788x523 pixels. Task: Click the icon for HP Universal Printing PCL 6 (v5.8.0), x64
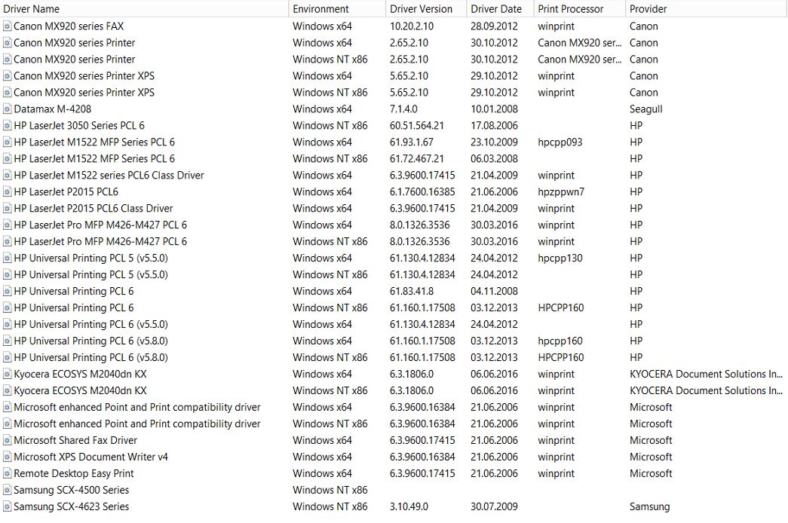[x=7, y=341]
